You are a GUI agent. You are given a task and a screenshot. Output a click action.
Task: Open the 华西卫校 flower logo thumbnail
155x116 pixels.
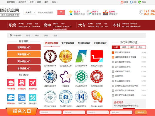[66, 76]
